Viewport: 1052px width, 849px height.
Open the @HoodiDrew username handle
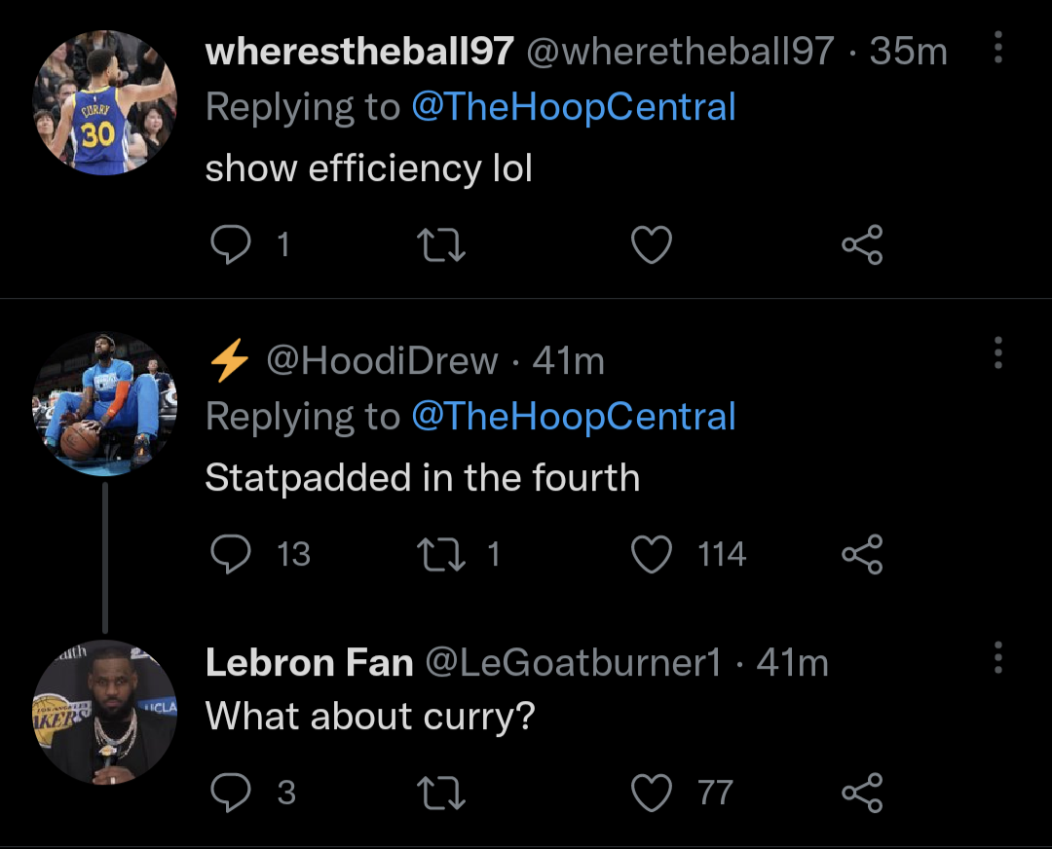pos(382,362)
